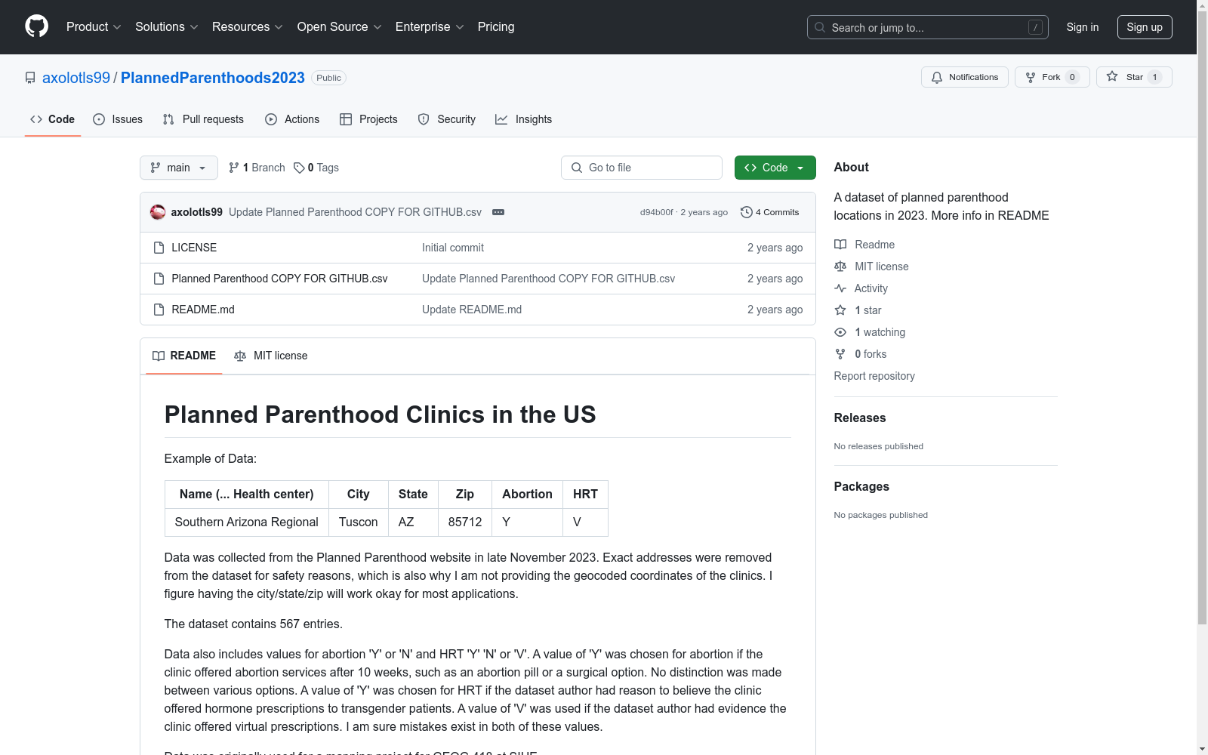The width and height of the screenshot is (1208, 755).
Task: Click the graph icon beside Insights
Action: click(x=501, y=119)
